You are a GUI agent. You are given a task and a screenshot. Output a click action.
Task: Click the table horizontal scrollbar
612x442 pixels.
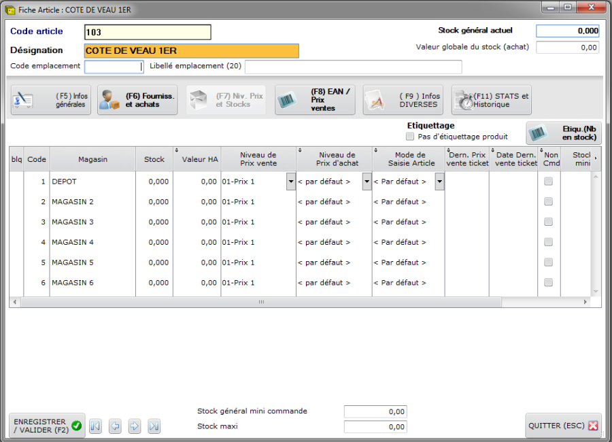[260, 302]
